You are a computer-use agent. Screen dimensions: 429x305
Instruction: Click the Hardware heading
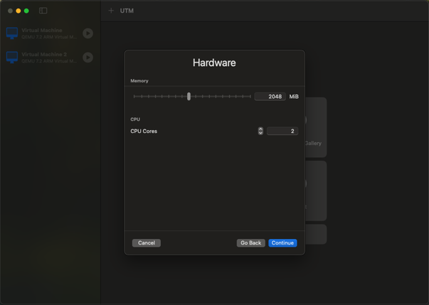[x=214, y=63]
